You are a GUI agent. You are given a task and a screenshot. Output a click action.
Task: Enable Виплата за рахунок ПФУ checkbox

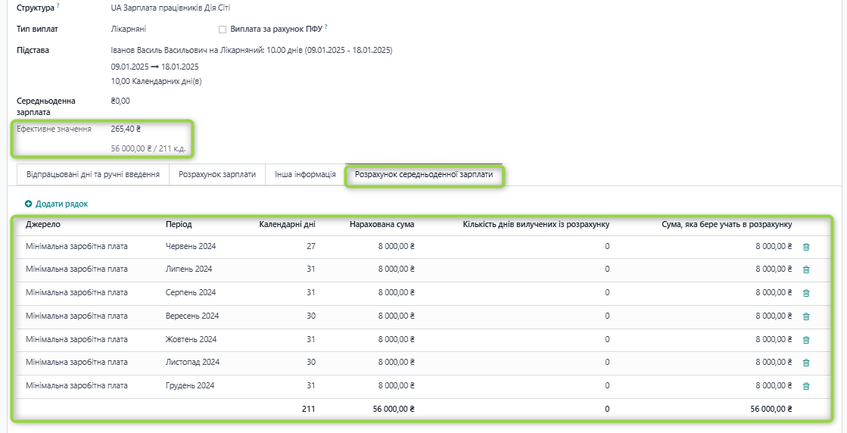(223, 30)
